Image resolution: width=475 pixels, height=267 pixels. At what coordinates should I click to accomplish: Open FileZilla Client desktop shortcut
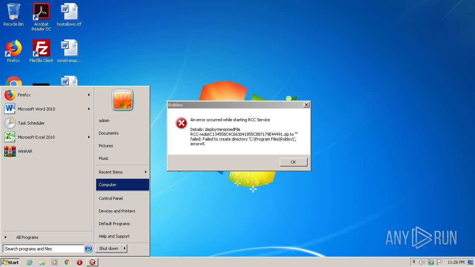[x=41, y=51]
